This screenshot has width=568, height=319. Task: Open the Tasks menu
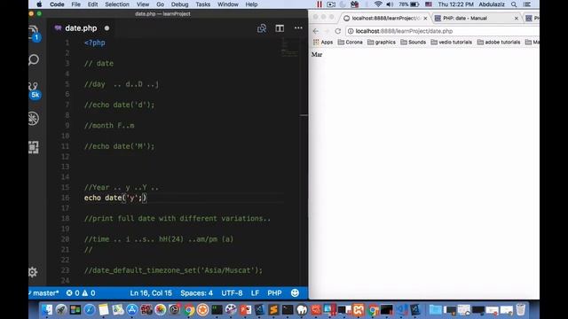click(203, 4)
